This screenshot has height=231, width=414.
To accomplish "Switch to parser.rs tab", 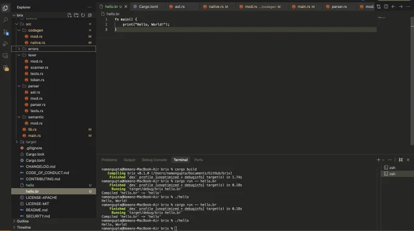I will tap(339, 7).
